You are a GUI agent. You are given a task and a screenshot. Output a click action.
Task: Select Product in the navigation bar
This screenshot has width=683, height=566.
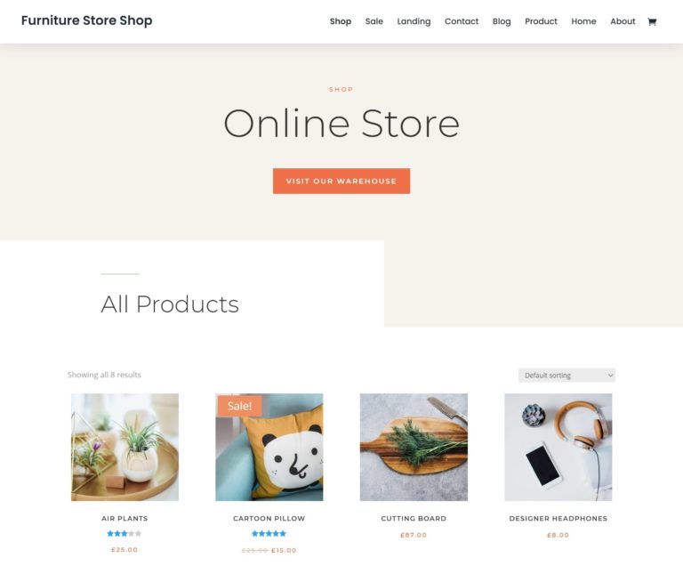click(541, 21)
